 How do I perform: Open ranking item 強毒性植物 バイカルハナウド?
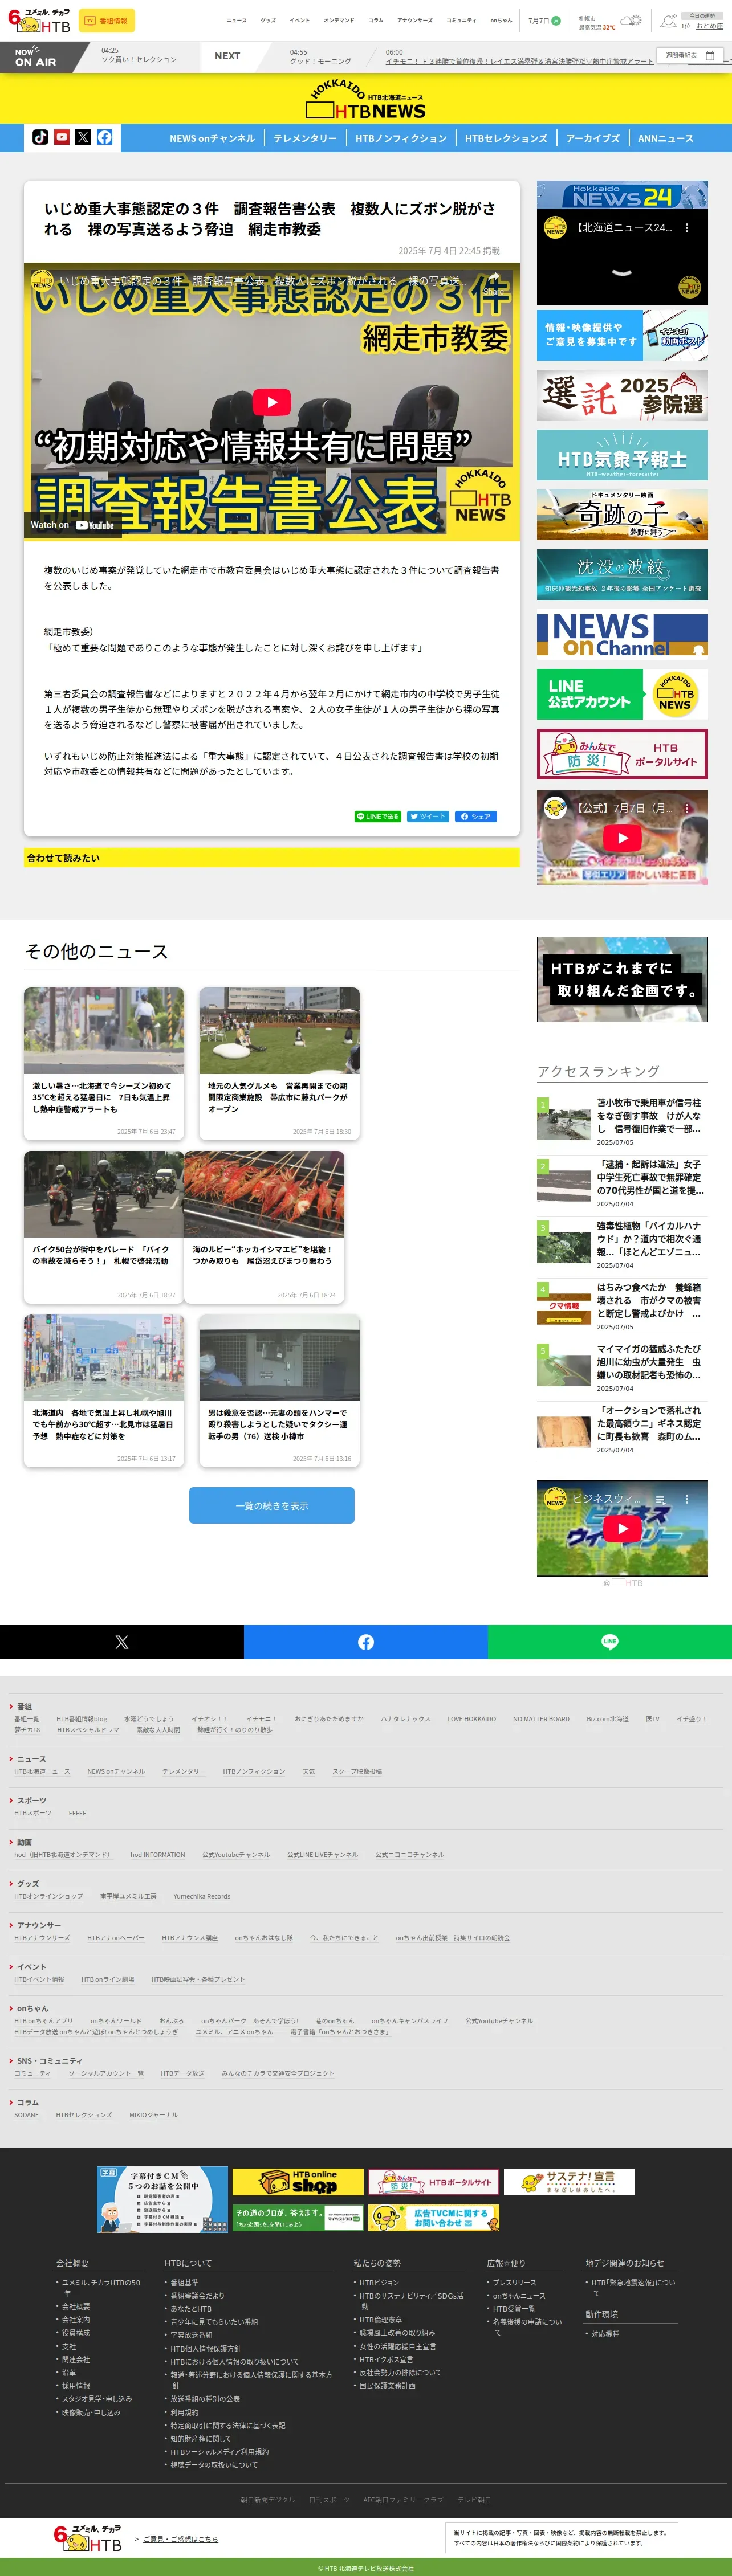[622, 1244]
